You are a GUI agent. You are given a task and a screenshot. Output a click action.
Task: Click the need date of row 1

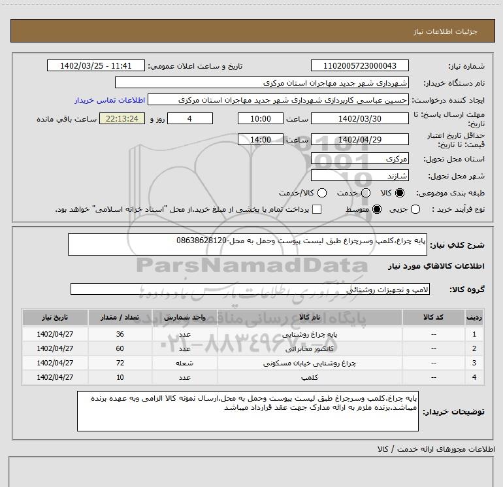point(55,334)
